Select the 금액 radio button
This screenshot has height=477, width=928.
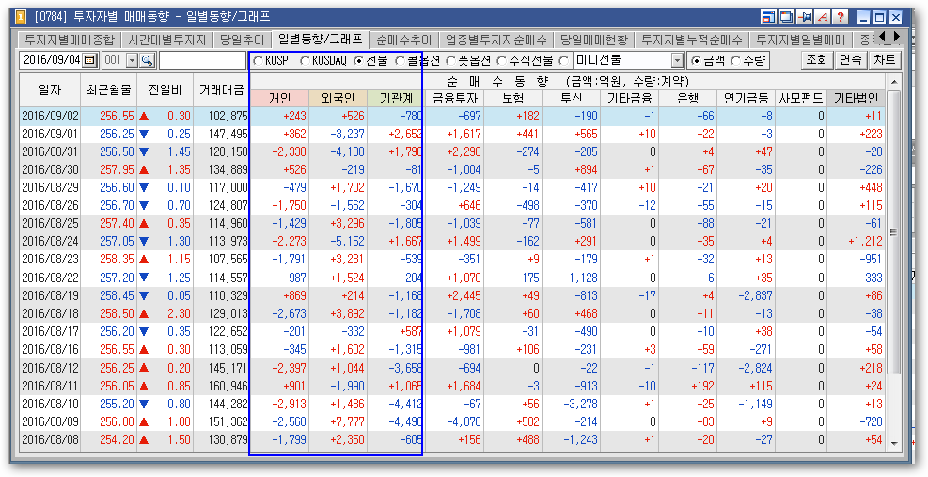[x=696, y=60]
